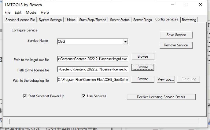The width and height of the screenshot is (210, 130).
Task: Switch to Utilities tab
Action: 70,20
